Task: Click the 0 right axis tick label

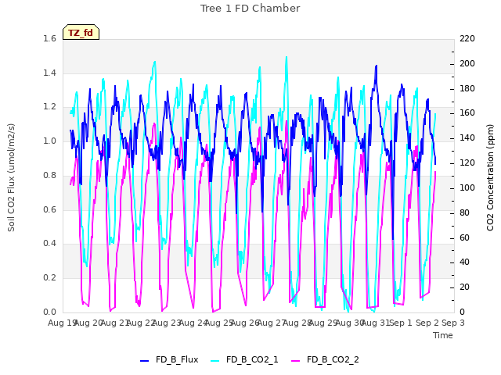Action: (x=462, y=312)
